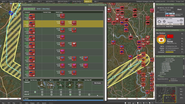This screenshot has height=104, width=185.
Task: Select second cargo unit in last row
Action: pos(74,73)
